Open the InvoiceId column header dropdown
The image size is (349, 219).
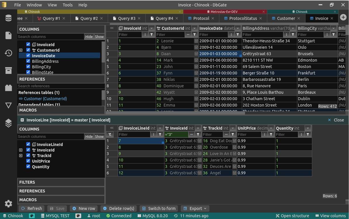[x=152, y=28]
